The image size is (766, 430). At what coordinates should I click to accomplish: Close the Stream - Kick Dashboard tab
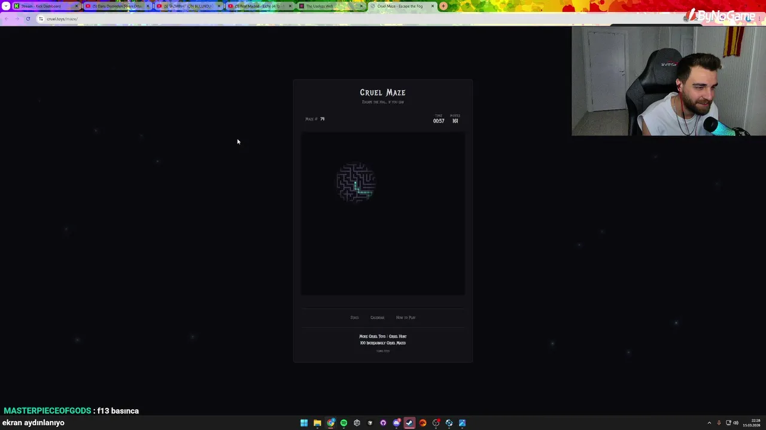tap(77, 6)
